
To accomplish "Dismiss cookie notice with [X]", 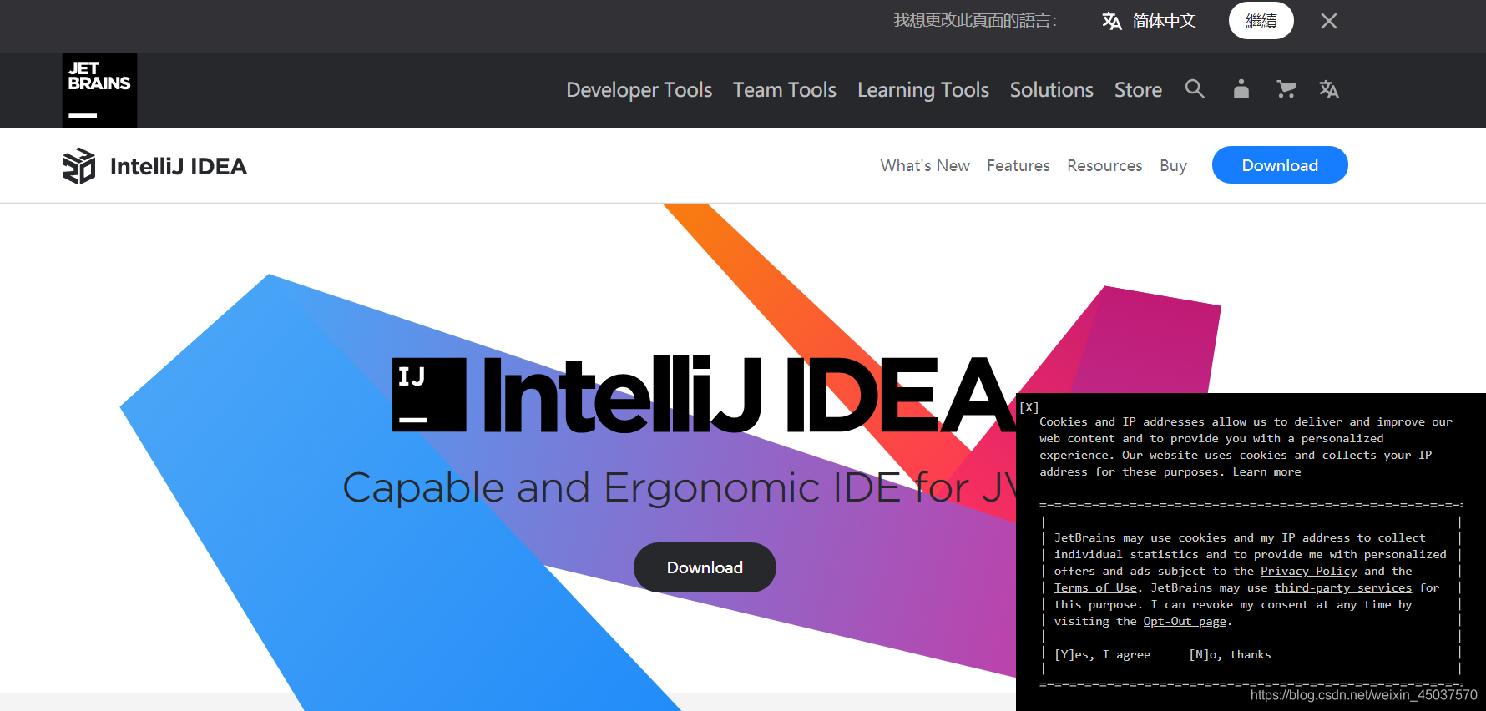I will (1029, 407).
